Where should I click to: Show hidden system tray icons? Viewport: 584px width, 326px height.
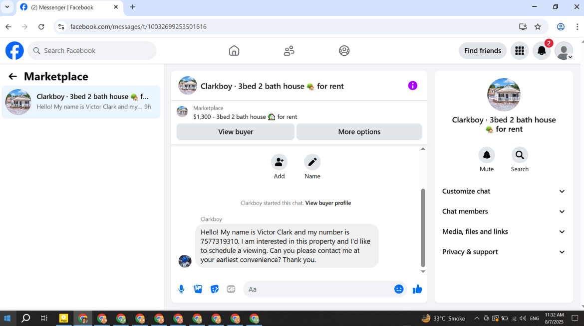[x=477, y=318]
